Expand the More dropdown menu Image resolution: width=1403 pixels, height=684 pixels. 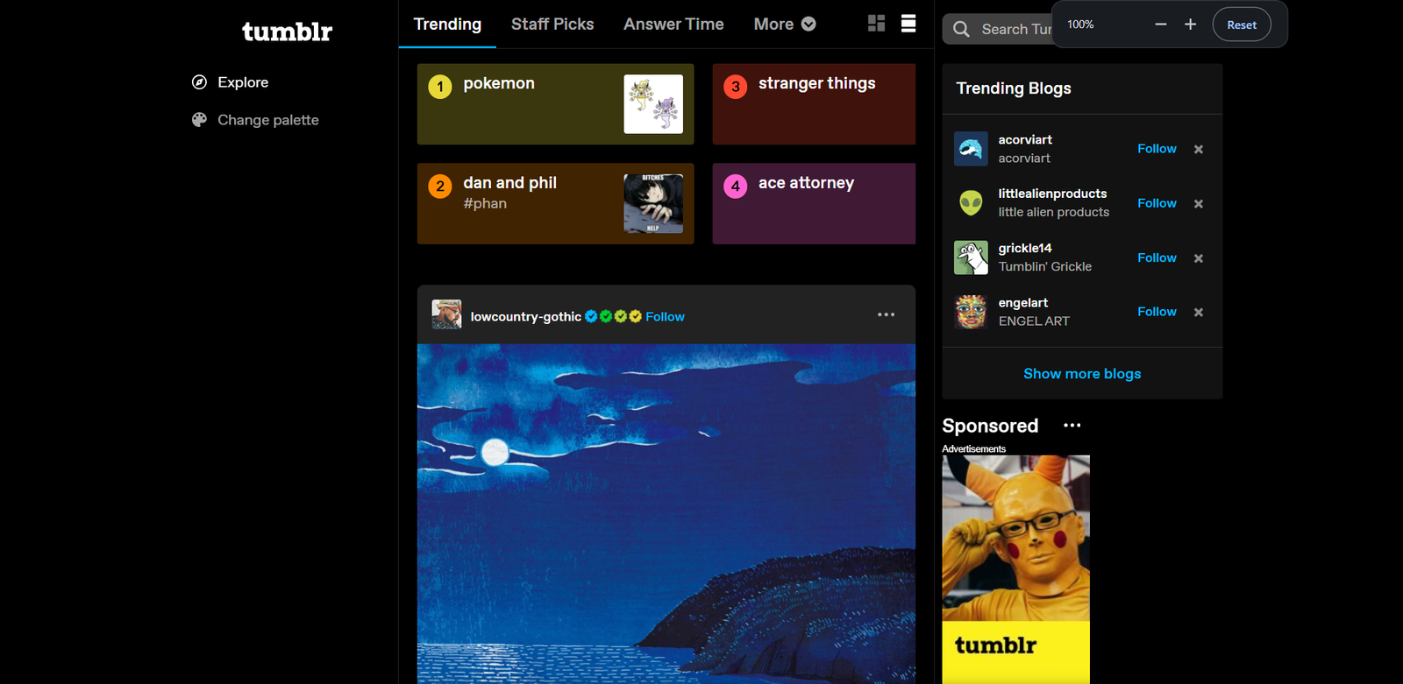[x=785, y=25]
